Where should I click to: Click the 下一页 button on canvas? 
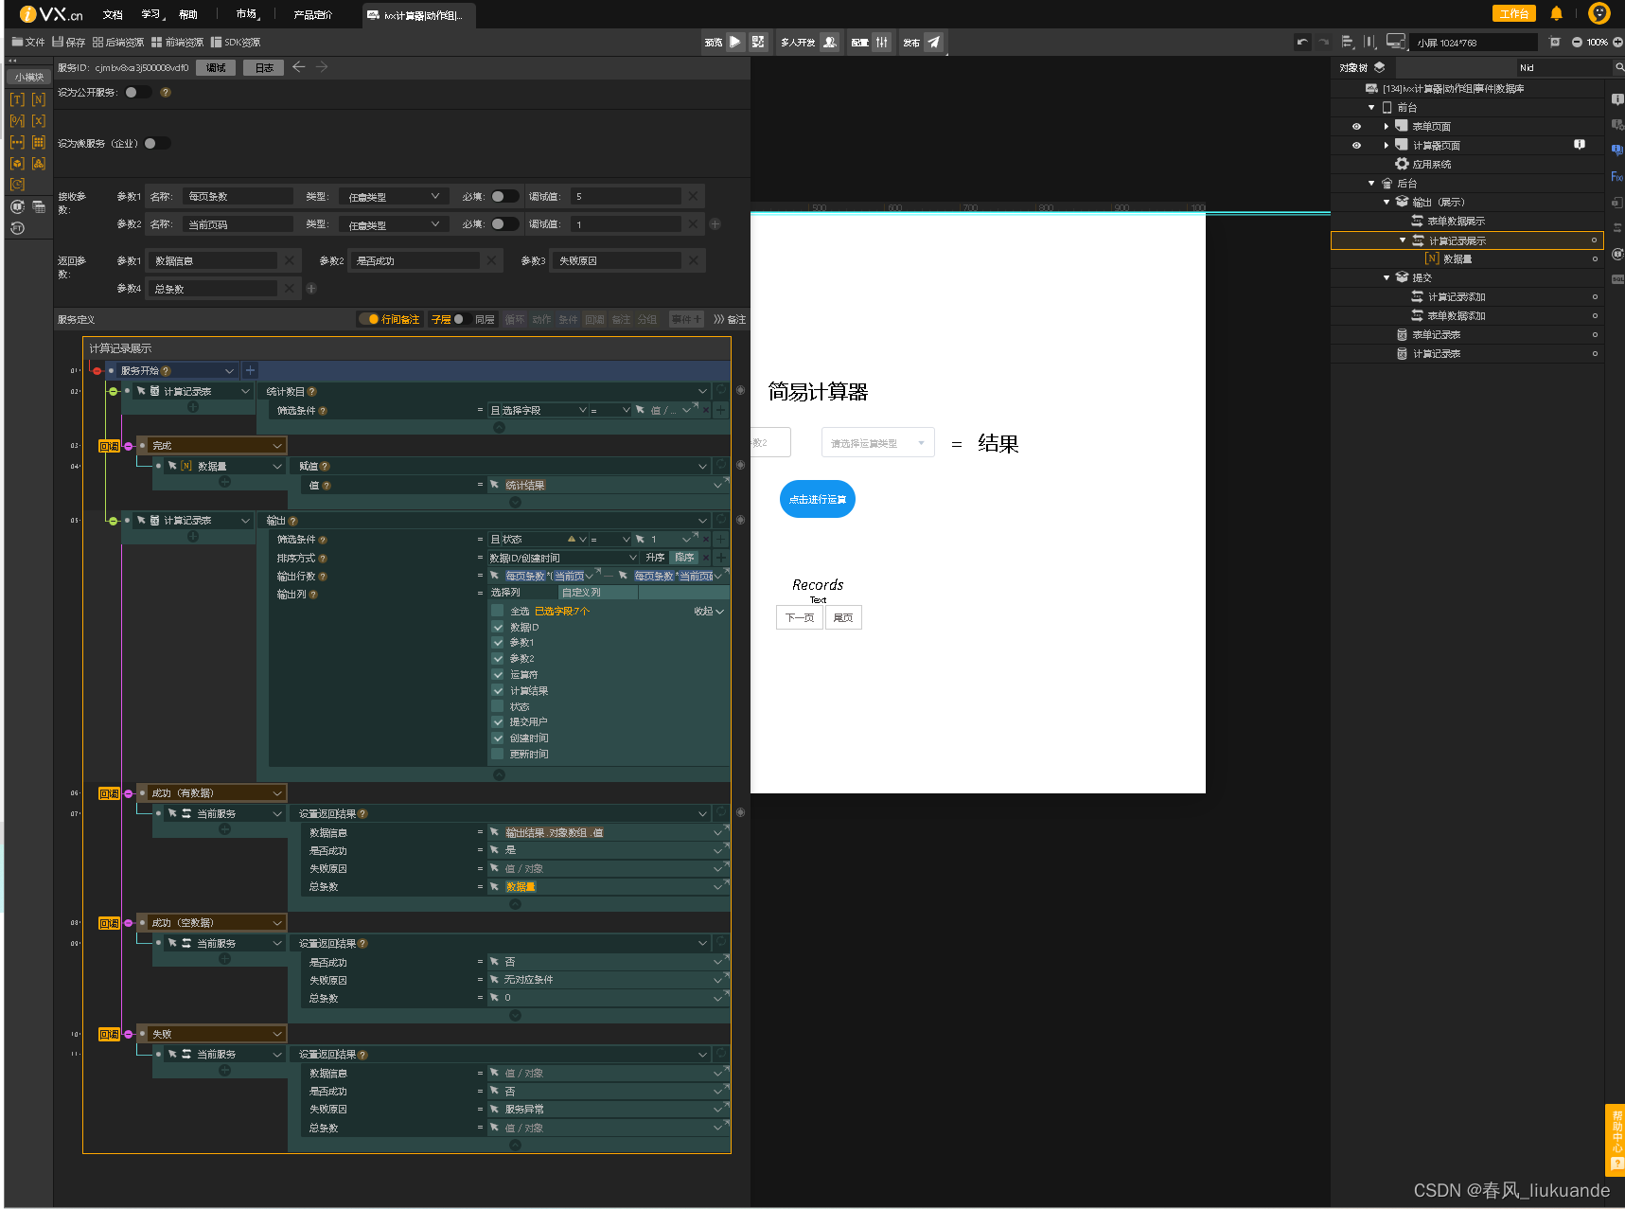(799, 617)
